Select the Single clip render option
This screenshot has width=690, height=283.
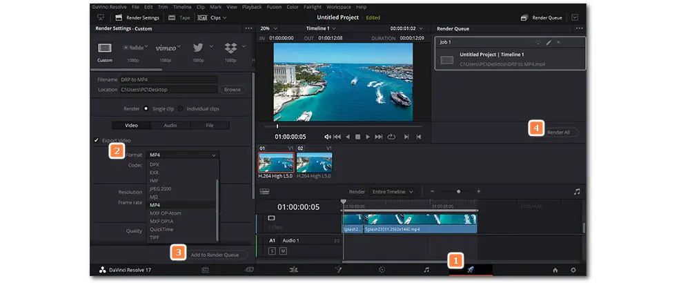[146, 108]
